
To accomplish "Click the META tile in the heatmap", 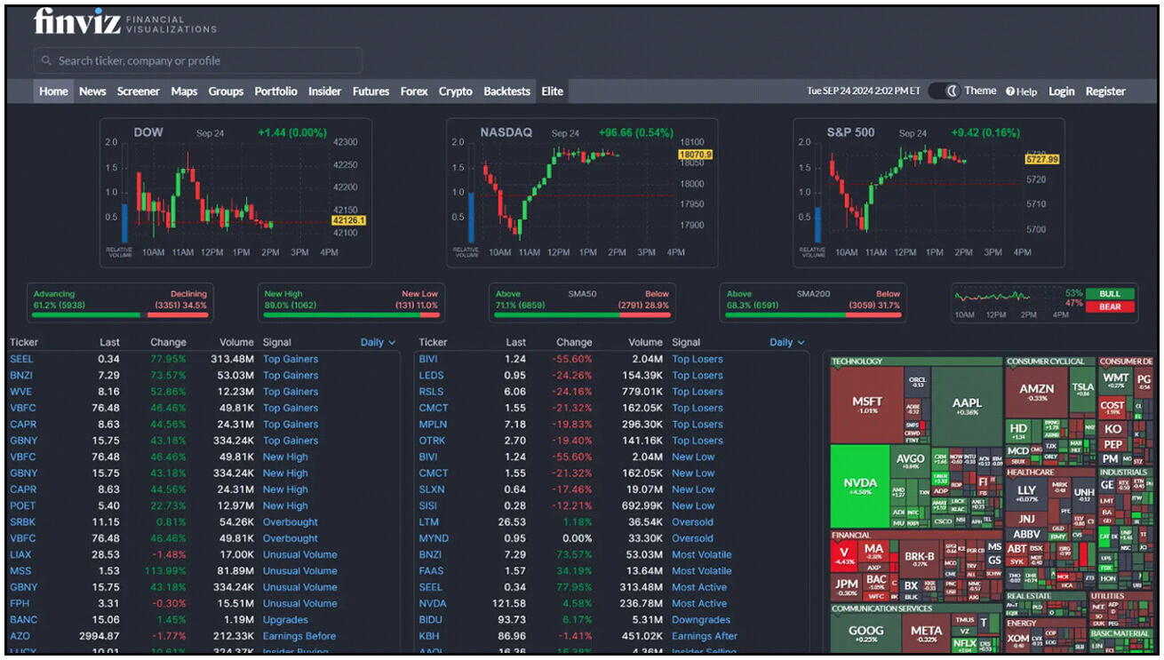I will (927, 633).
